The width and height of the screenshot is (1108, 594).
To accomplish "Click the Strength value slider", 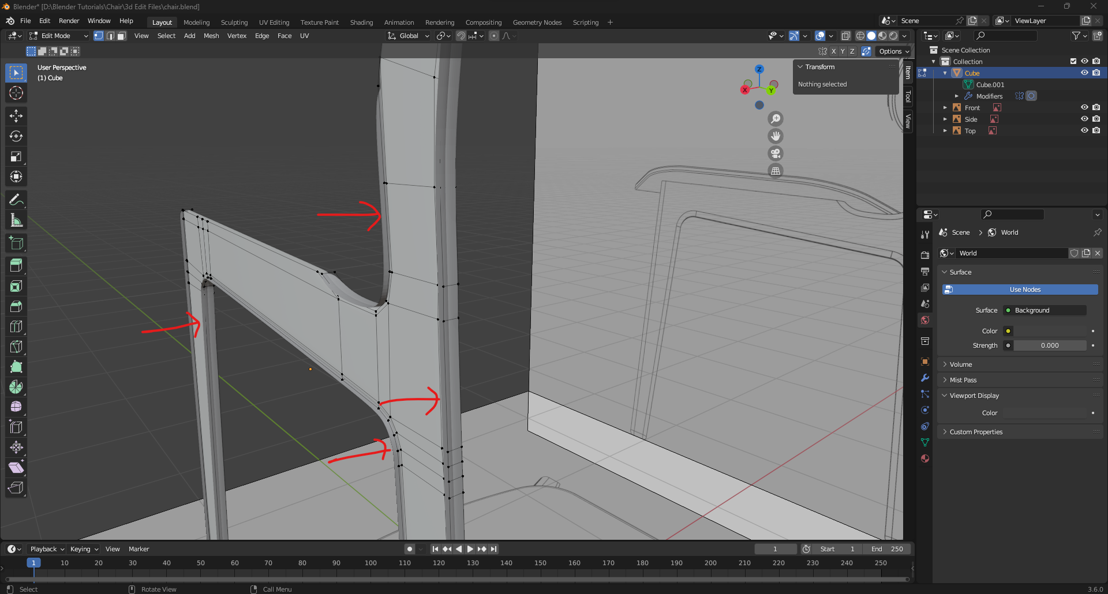I will pos(1050,345).
